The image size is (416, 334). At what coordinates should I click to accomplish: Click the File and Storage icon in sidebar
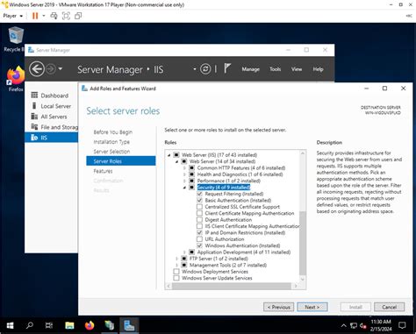click(34, 127)
